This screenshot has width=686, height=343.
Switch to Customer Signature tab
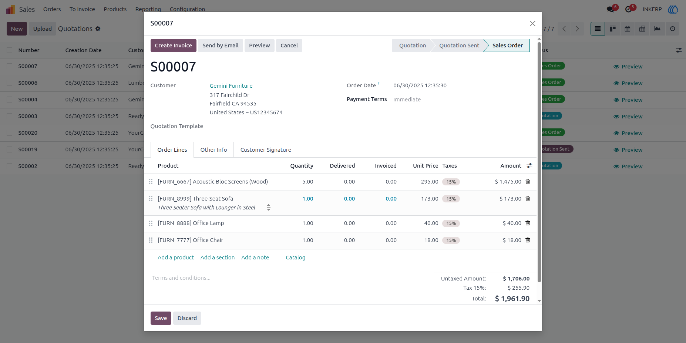pos(266,150)
